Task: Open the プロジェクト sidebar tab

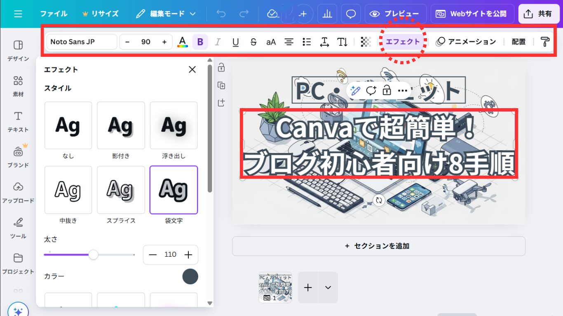Action: pyautogui.click(x=18, y=263)
